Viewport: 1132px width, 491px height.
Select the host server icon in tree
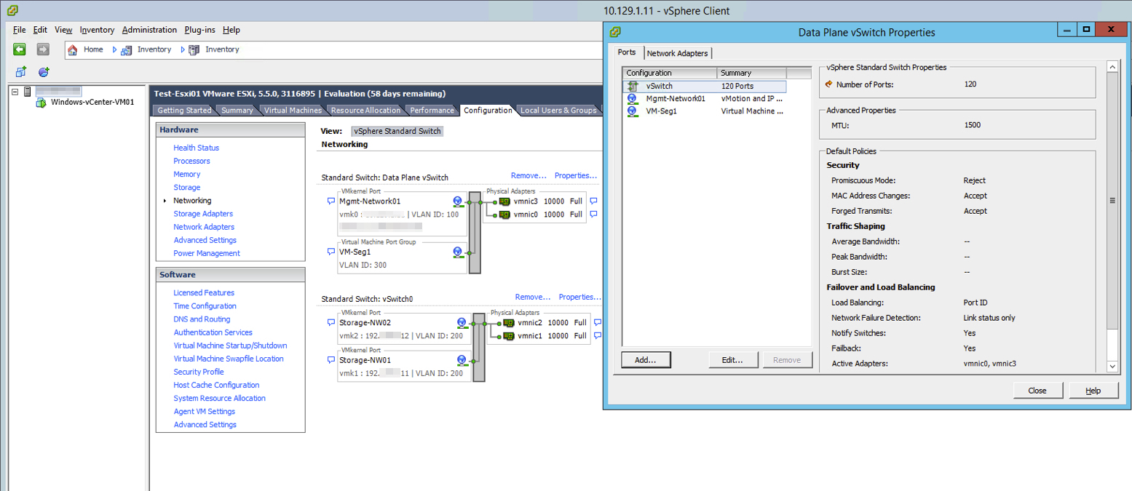coord(28,92)
